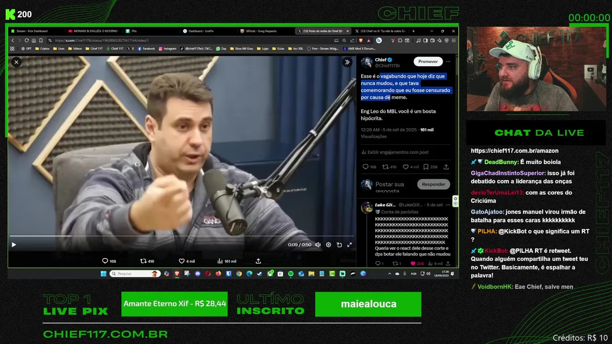Screen dimensions: 612x344
Task: Open the Zap bookmark
Action: coord(221,48)
